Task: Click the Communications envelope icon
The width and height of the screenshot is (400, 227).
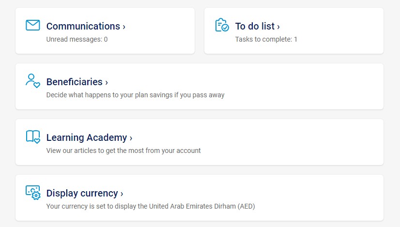Action: (x=32, y=25)
